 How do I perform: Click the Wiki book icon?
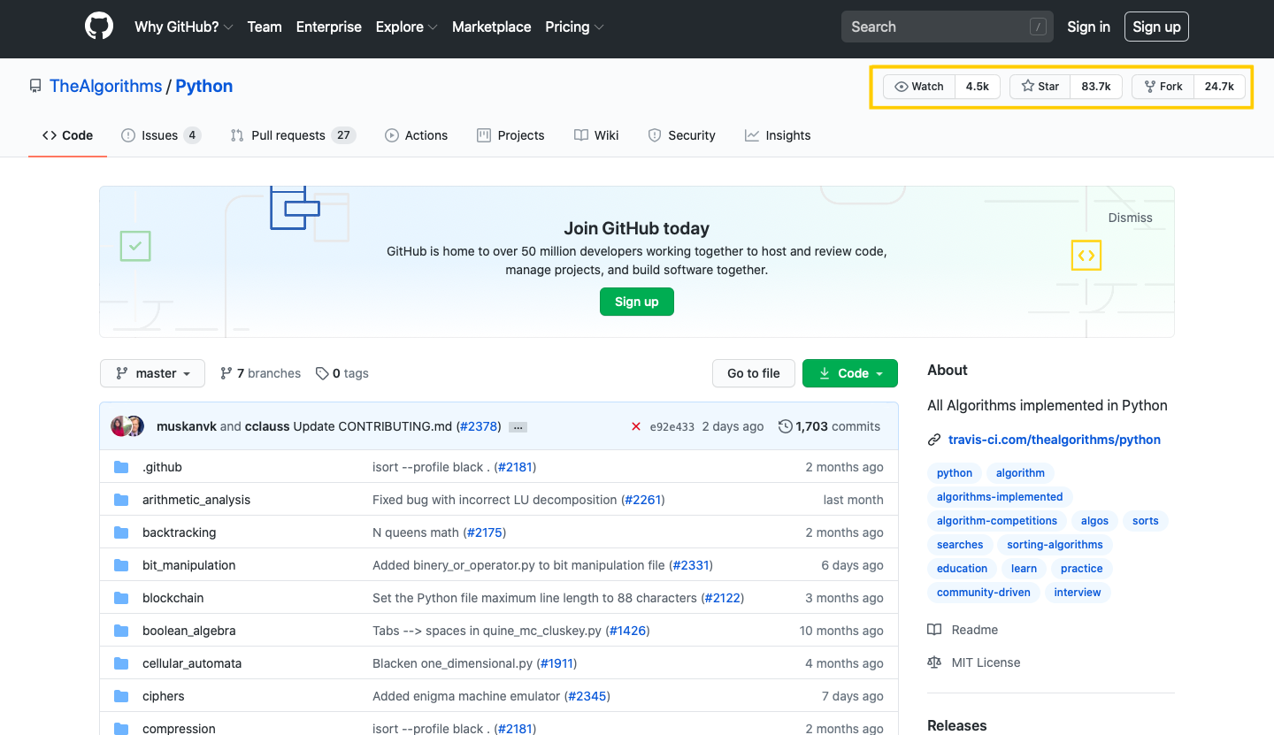pos(579,134)
